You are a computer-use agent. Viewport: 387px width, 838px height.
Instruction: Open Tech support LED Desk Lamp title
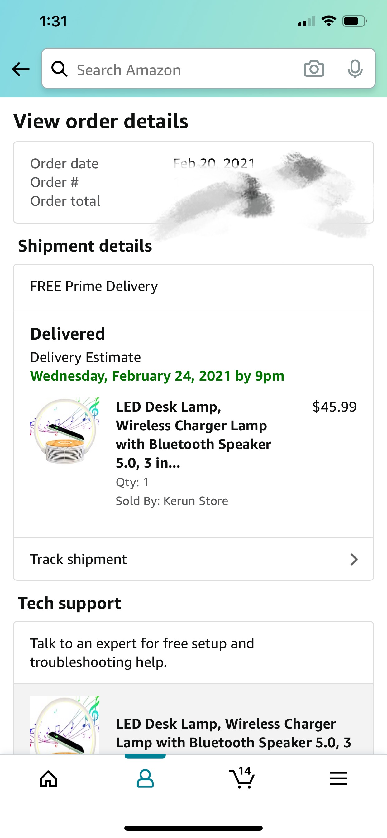click(x=233, y=733)
